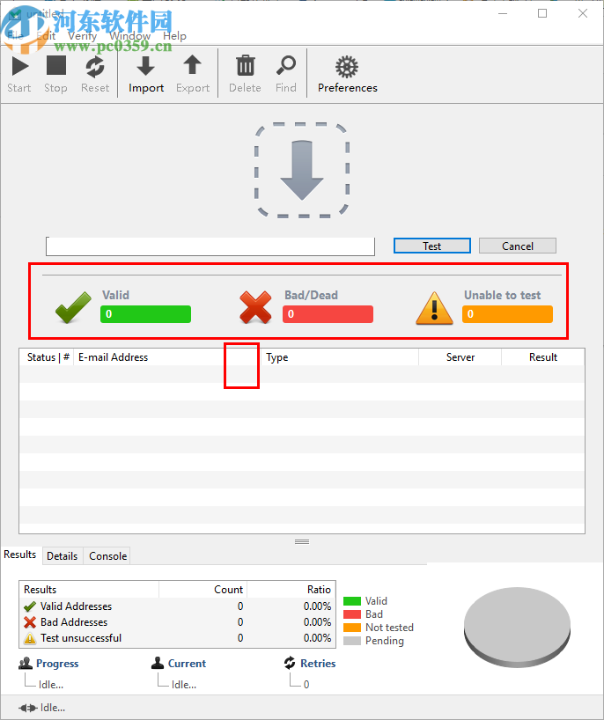Click the Cancel button
Viewport: 604px width, 720px height.
point(518,246)
